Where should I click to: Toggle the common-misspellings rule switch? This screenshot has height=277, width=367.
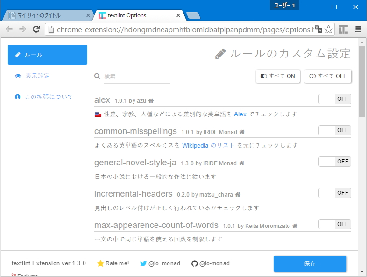[x=334, y=130]
